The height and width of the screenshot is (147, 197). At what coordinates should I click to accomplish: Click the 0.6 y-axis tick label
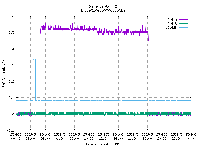pos(10,16)
